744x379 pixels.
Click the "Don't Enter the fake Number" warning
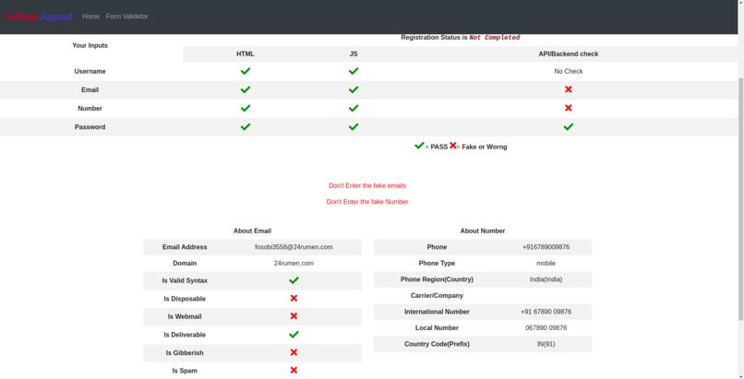367,202
